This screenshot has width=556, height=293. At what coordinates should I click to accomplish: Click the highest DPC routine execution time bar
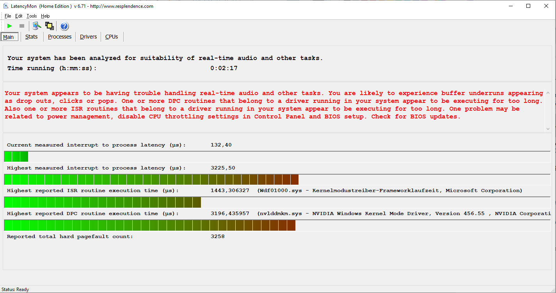click(x=277, y=226)
